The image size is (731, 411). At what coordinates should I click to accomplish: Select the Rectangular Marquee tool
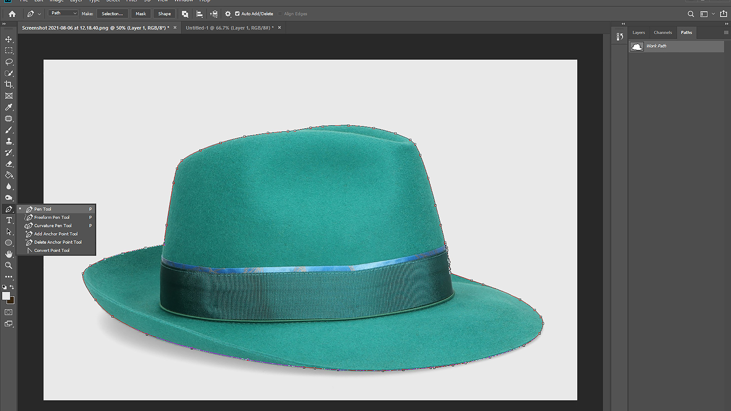tap(9, 51)
